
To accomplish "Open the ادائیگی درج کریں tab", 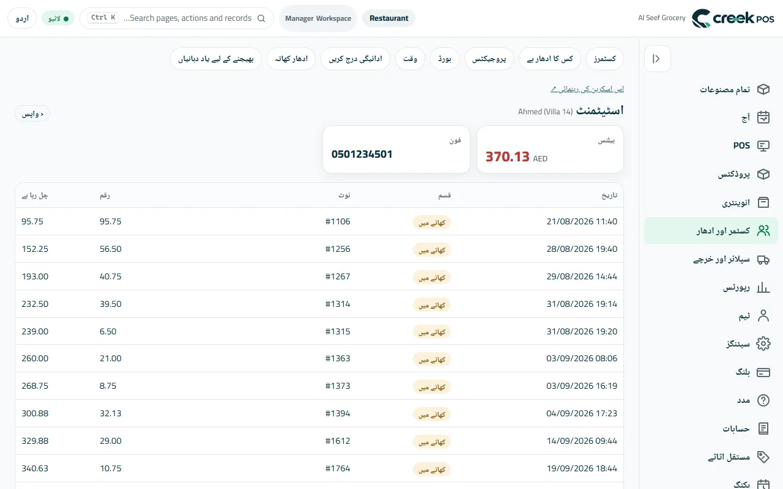I will point(355,59).
